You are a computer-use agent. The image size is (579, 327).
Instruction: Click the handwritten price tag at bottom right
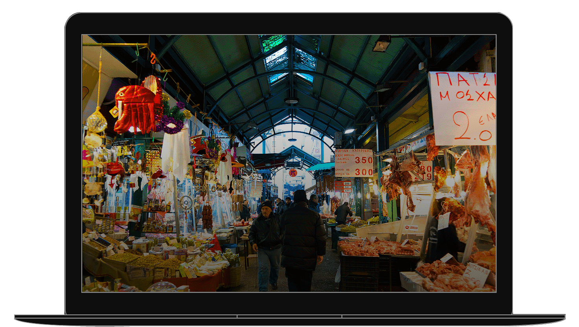(476, 273)
